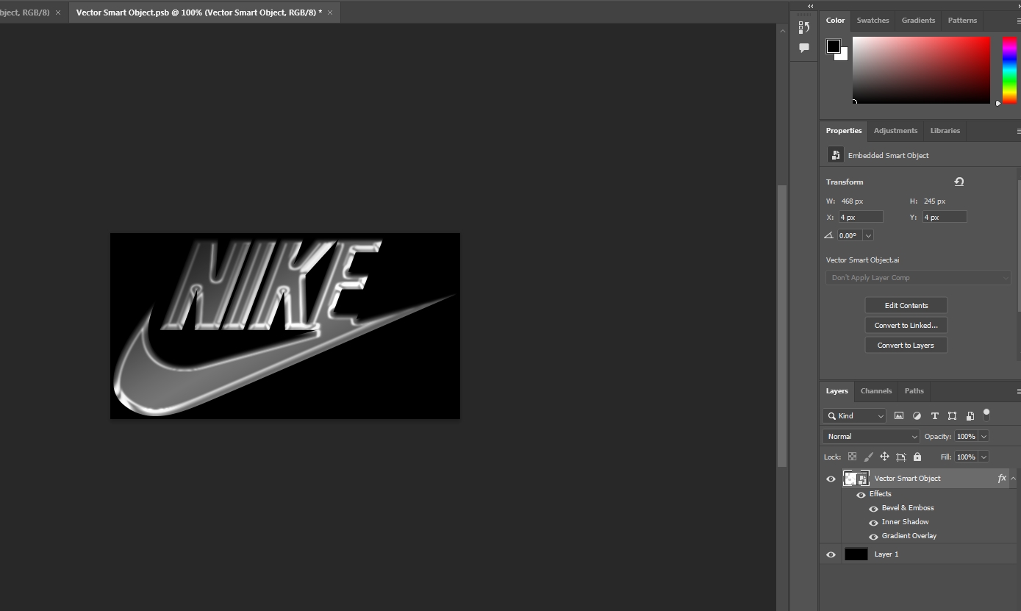Click the foreground color swatch

click(834, 46)
